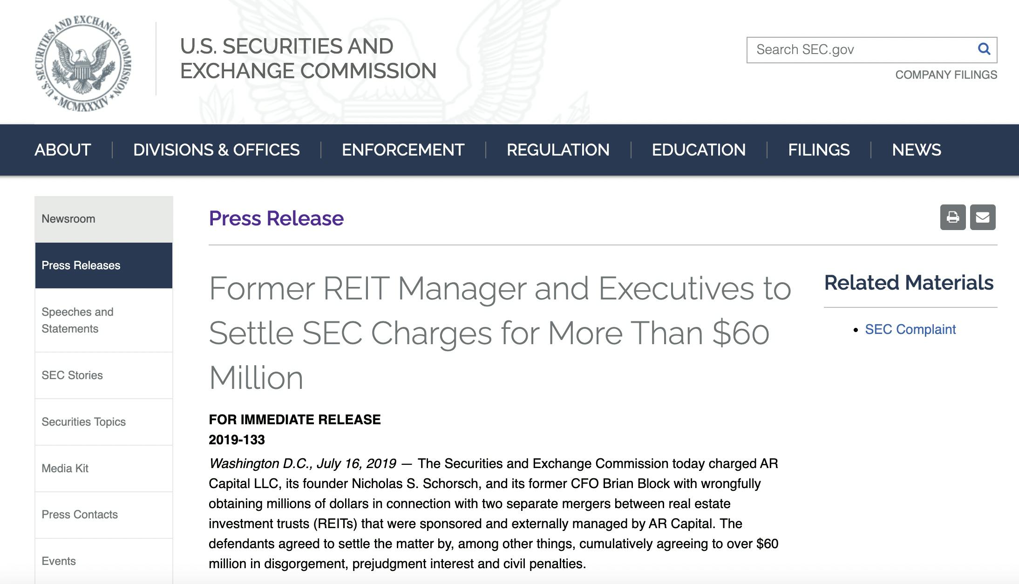The width and height of the screenshot is (1019, 584).
Task: Select Newsroom in the sidebar
Action: pos(68,219)
